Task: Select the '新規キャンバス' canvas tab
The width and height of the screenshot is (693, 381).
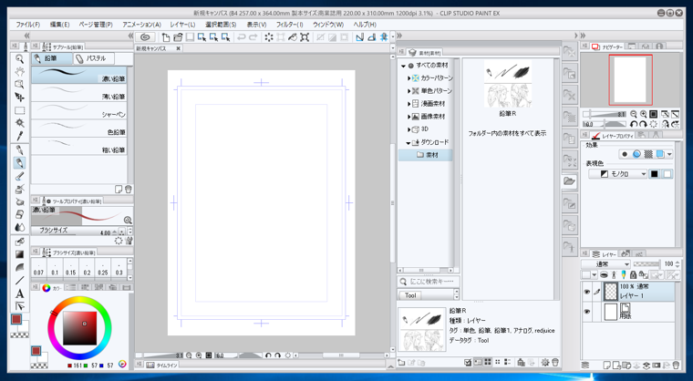Action: point(159,48)
